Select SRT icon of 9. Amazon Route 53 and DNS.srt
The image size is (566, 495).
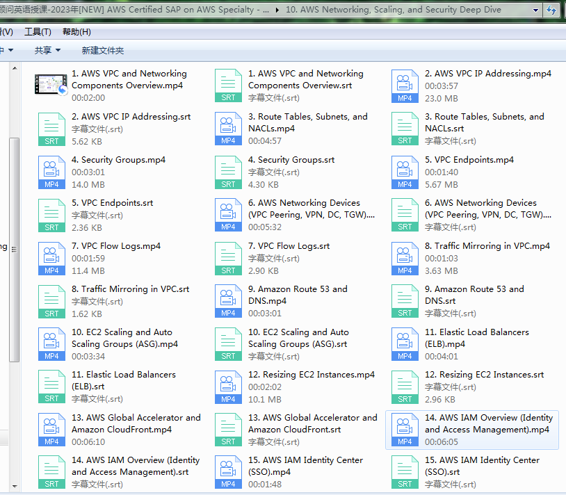[x=405, y=301]
